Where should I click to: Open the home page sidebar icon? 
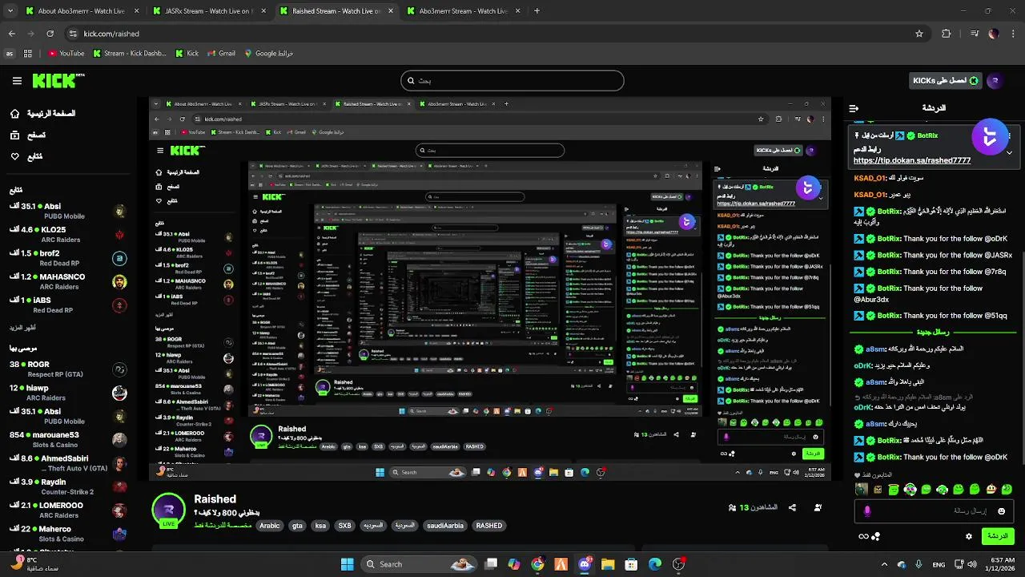click(x=14, y=114)
